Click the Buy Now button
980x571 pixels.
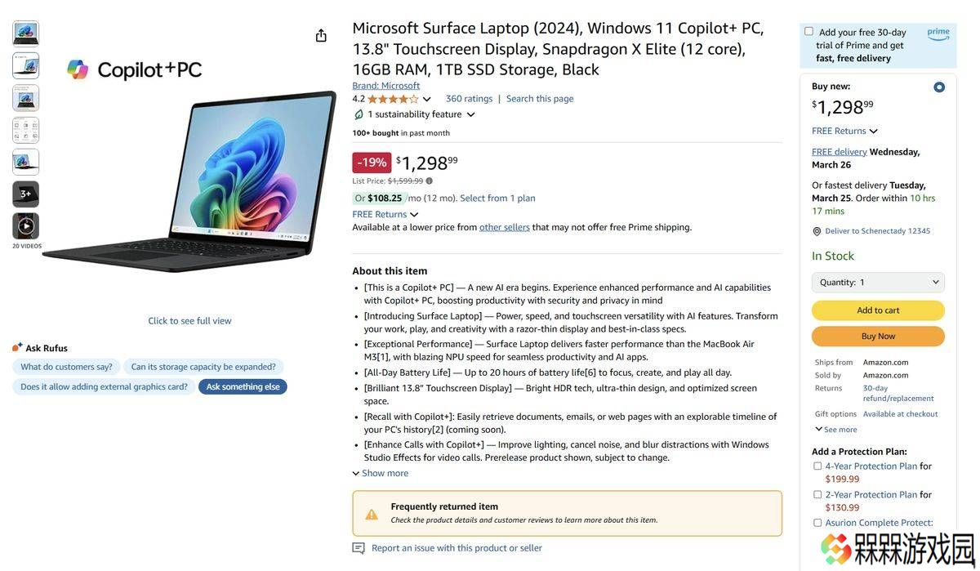(x=878, y=337)
